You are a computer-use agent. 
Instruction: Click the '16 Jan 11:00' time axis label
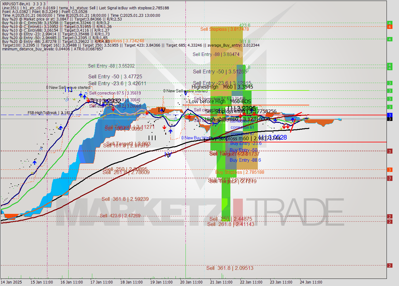(x=72, y=282)
